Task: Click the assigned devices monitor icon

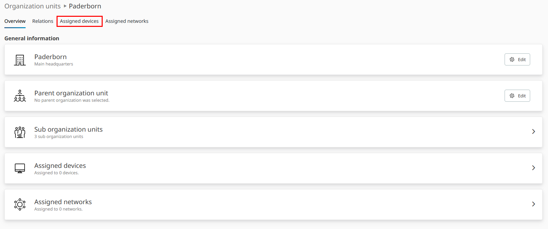Action: click(x=20, y=168)
